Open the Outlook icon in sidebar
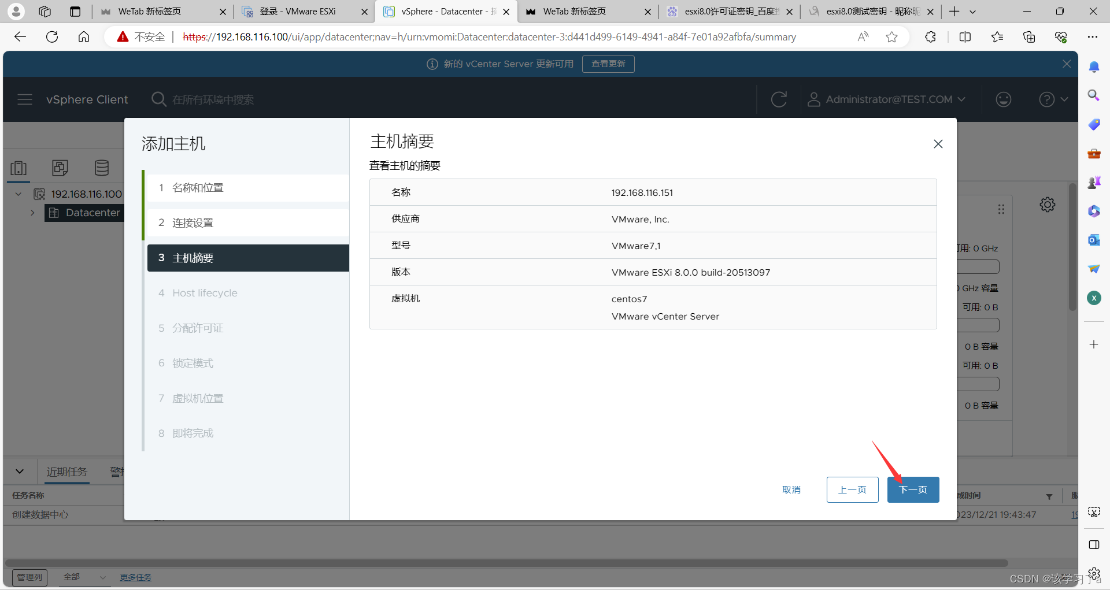The width and height of the screenshot is (1110, 590). pyautogui.click(x=1094, y=240)
